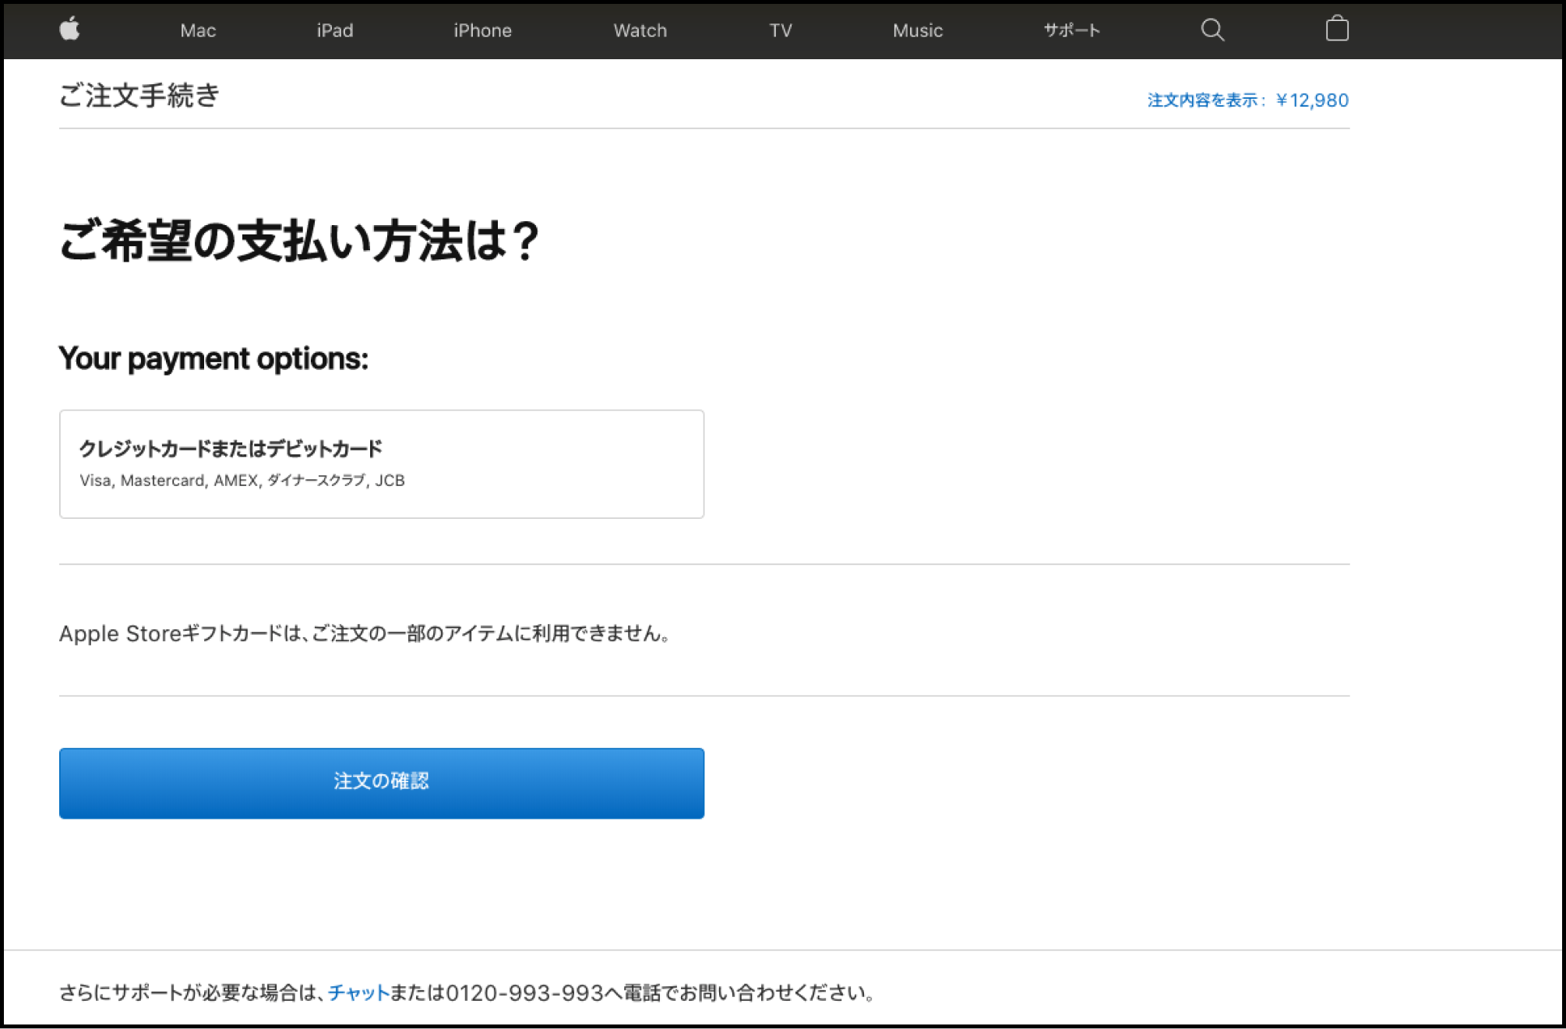
Task: Open the チャット support link
Action: click(358, 992)
